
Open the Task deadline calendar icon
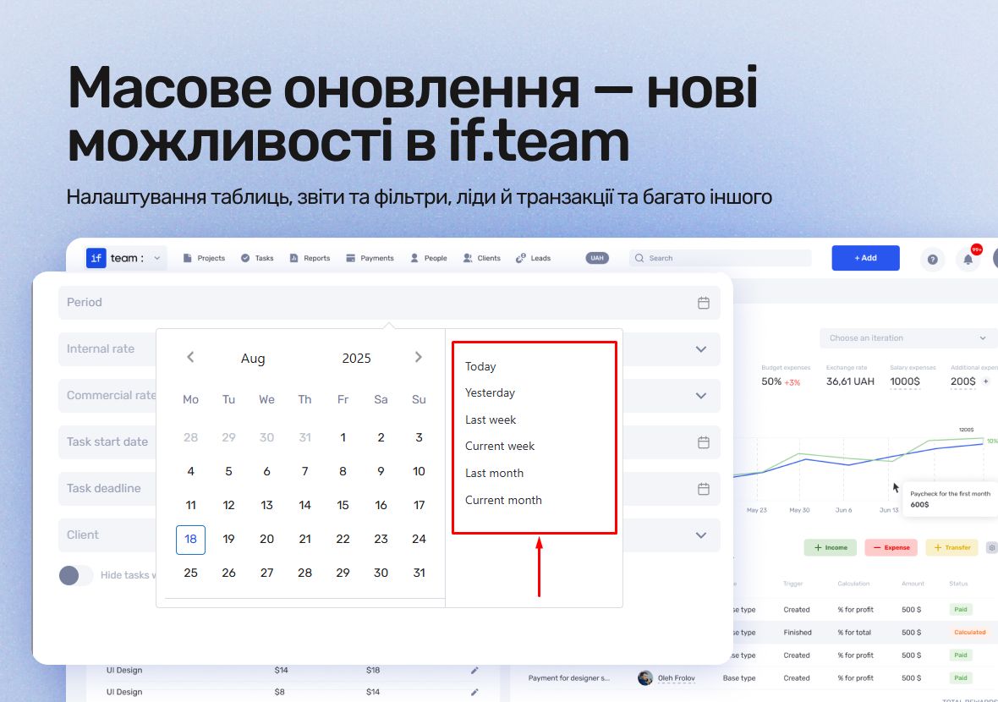(704, 489)
